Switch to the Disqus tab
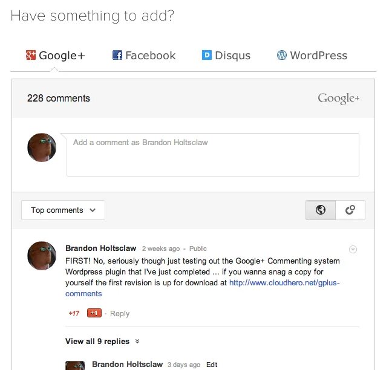The image size is (389, 370). [226, 56]
